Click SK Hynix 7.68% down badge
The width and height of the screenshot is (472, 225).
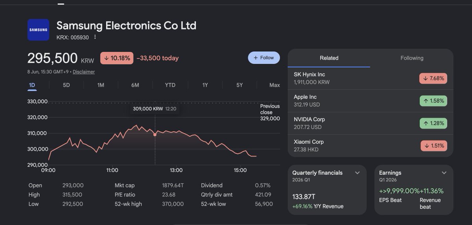(433, 78)
